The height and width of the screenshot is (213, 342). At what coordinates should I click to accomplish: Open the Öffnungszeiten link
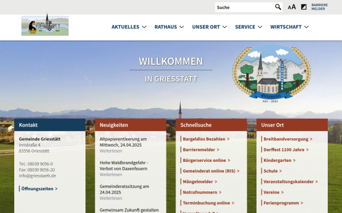pos(39,189)
